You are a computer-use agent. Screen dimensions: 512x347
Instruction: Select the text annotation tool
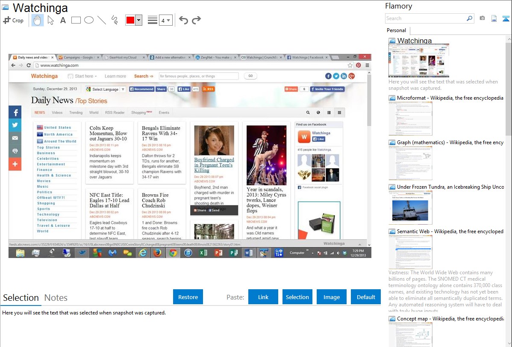[x=63, y=20]
